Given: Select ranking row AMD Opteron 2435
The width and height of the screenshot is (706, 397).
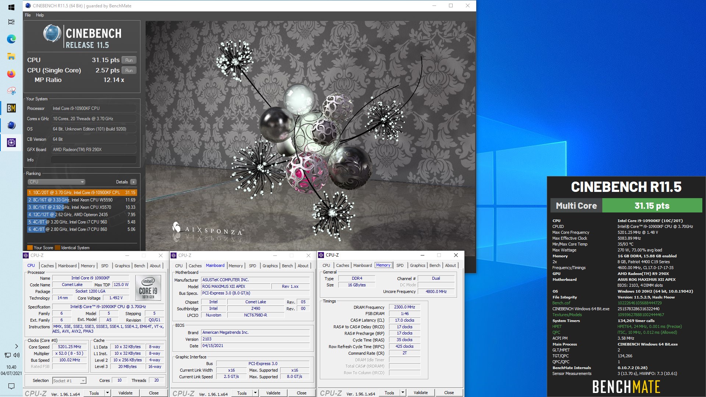Looking at the screenshot, I should coord(82,215).
